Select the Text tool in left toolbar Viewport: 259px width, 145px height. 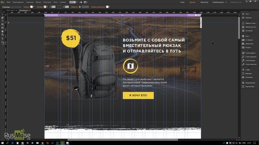point(2,21)
